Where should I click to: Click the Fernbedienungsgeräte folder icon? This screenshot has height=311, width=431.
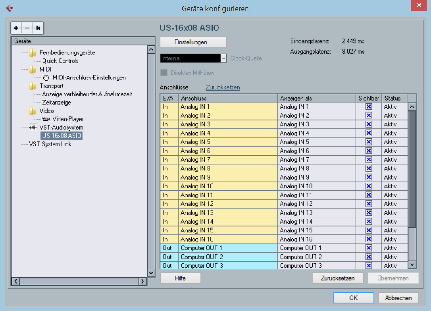click(x=33, y=52)
